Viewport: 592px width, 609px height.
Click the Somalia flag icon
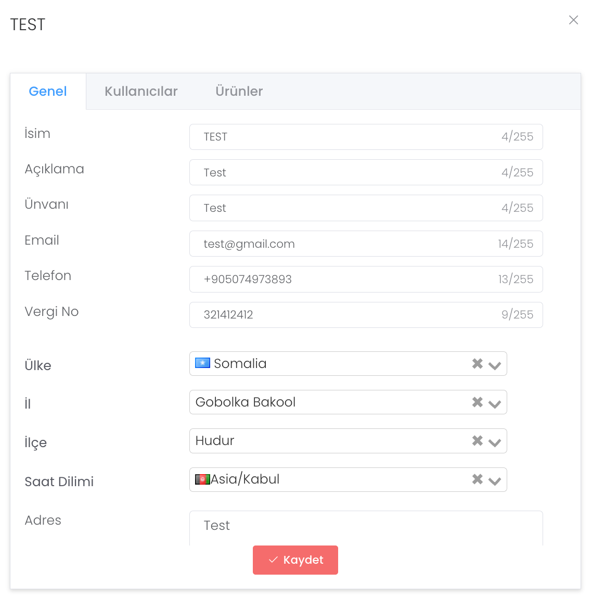[202, 363]
